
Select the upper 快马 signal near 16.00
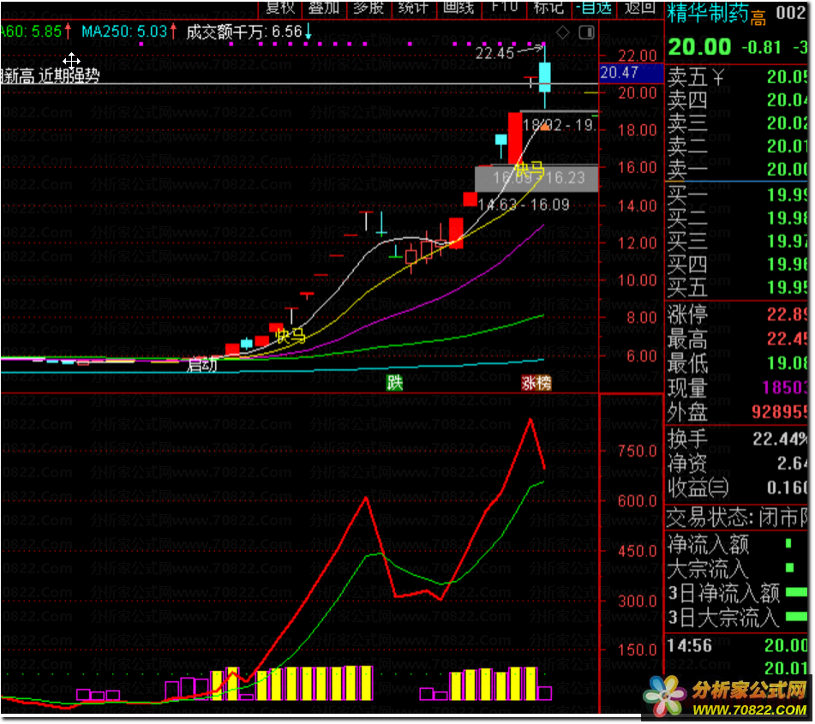[x=529, y=169]
